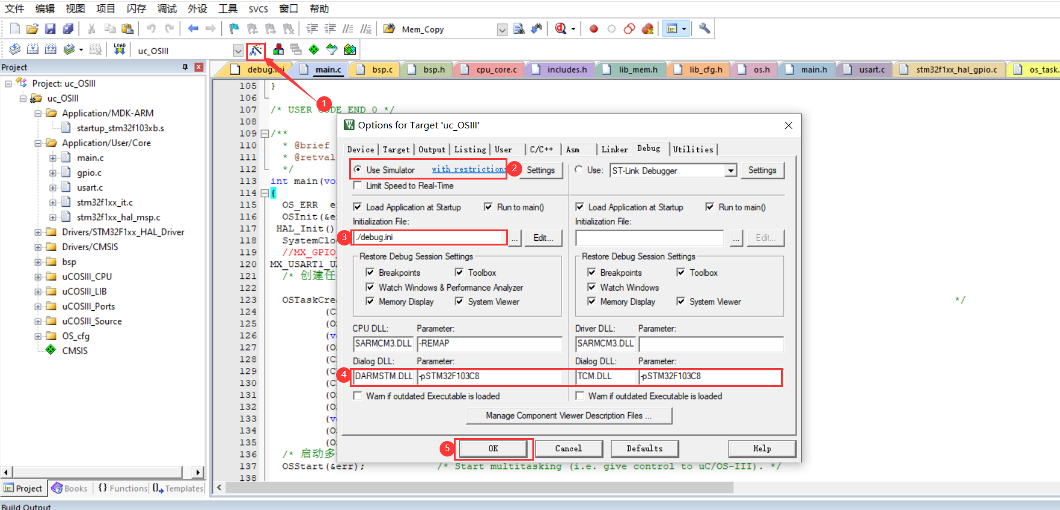Viewport: 1060px width, 510px height.
Task: Click the Undo arrow icon
Action: [x=151, y=29]
